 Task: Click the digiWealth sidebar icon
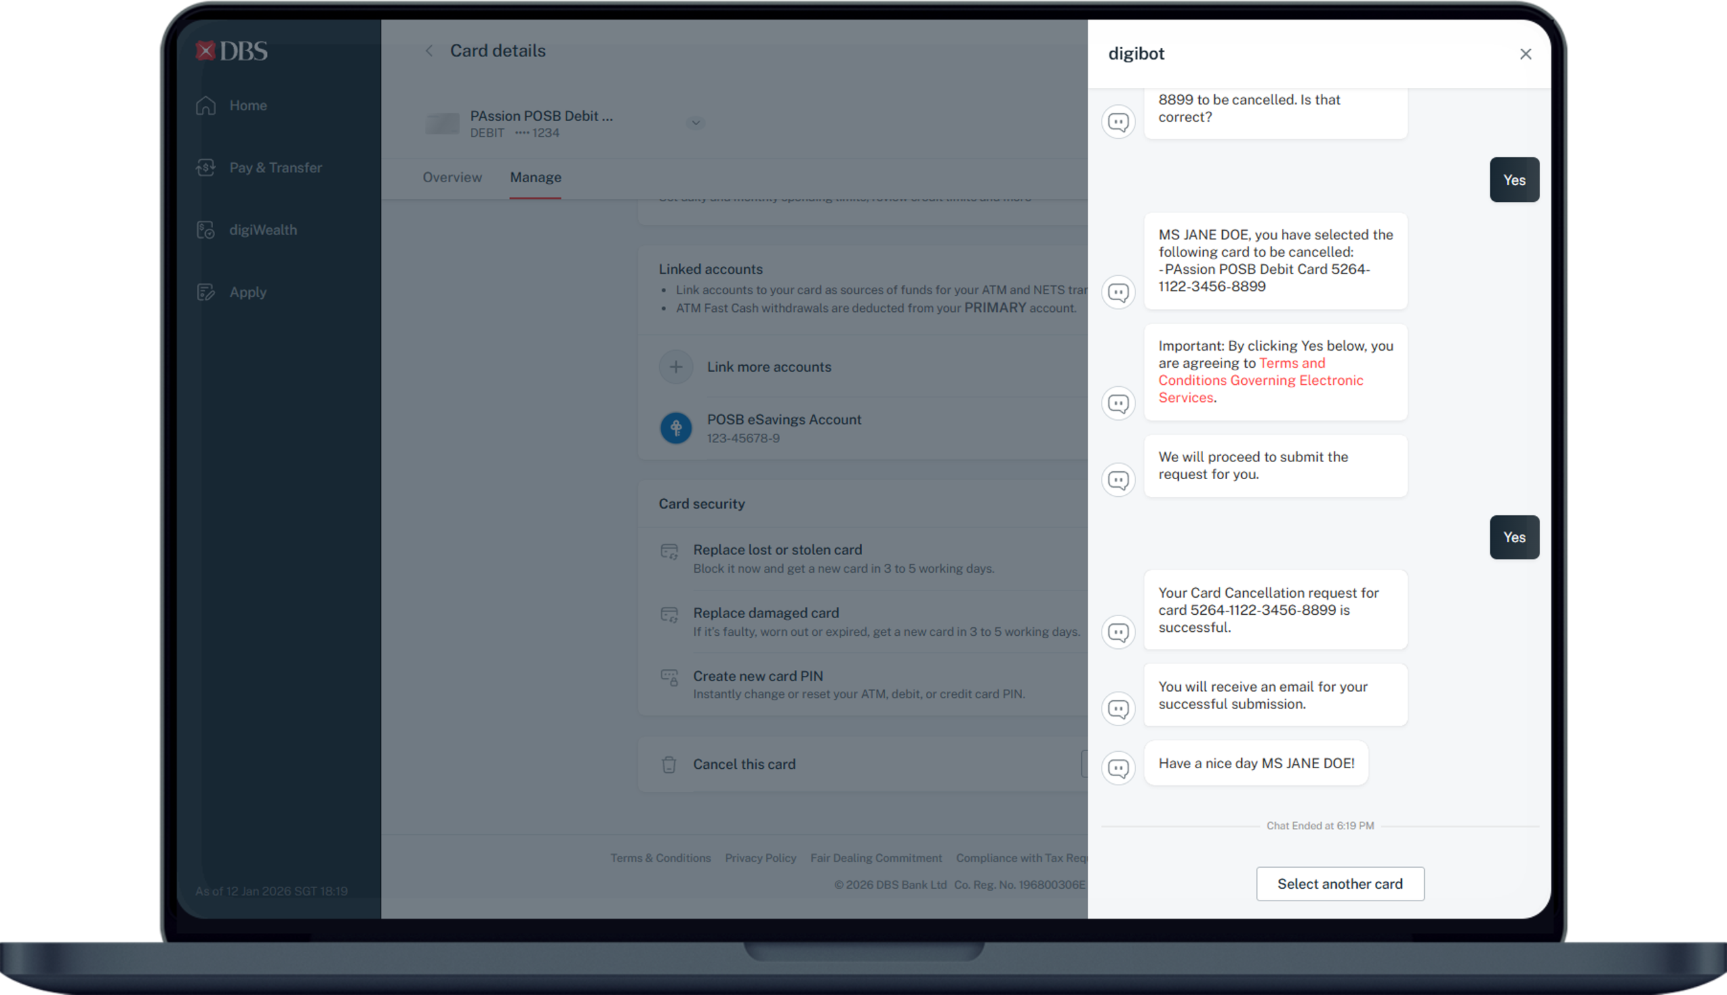pos(206,230)
